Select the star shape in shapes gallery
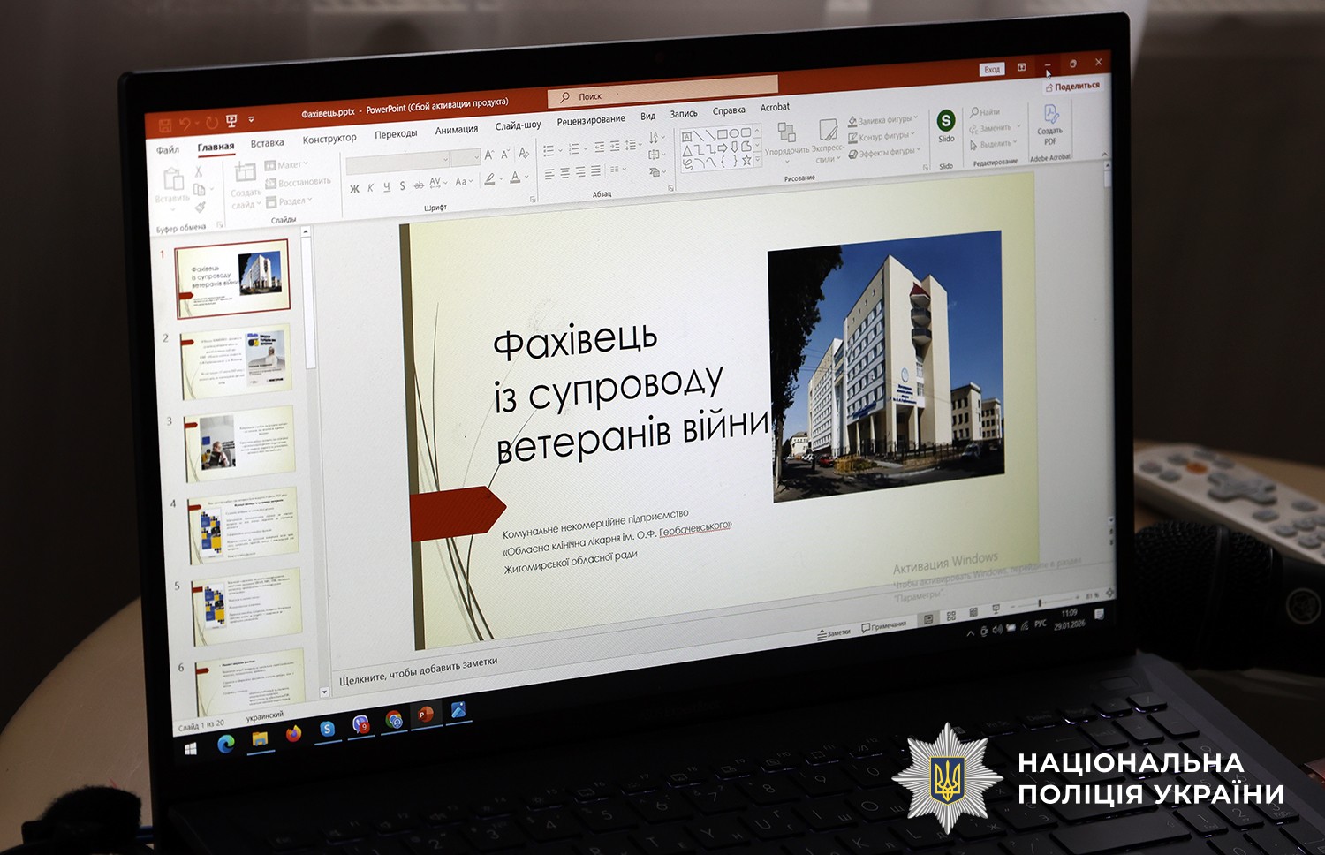The width and height of the screenshot is (1325, 855). coord(746,160)
